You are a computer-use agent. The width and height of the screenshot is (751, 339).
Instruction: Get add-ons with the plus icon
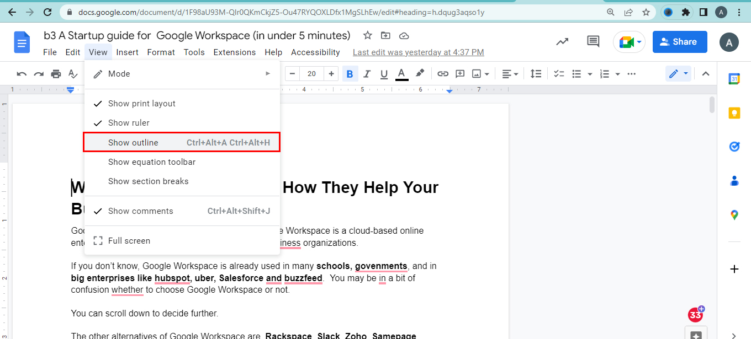click(x=734, y=269)
